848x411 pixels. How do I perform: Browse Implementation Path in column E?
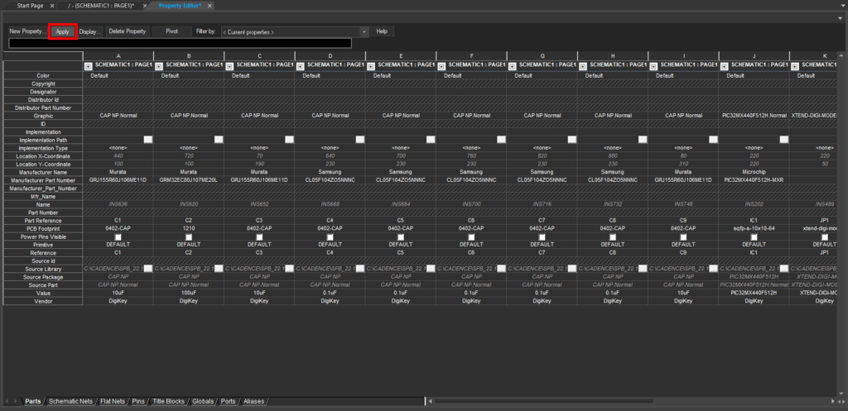tap(431, 139)
